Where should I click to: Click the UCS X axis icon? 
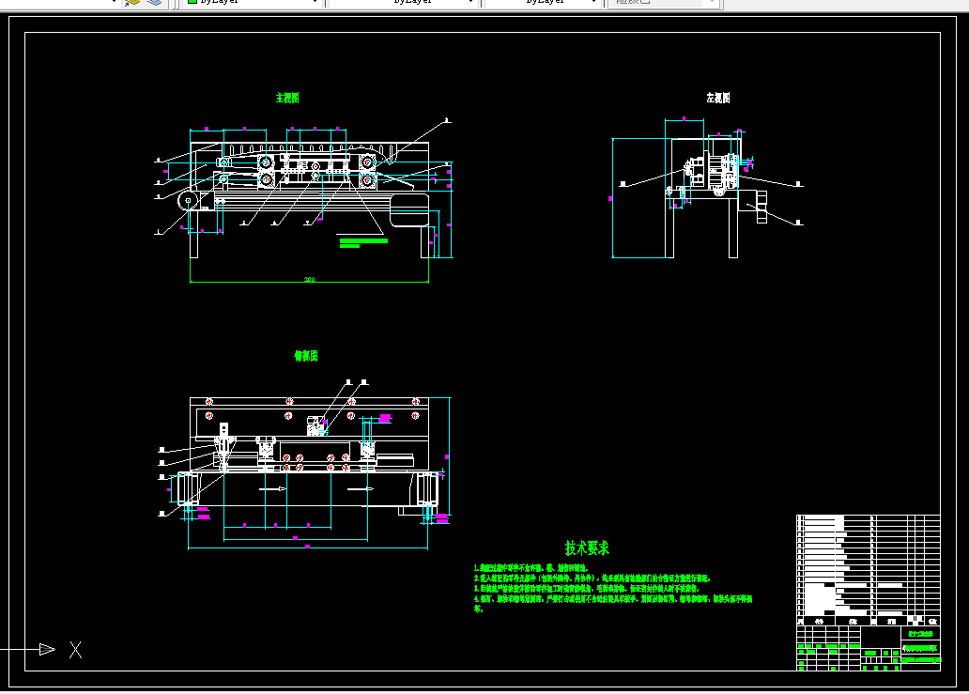coord(75,650)
